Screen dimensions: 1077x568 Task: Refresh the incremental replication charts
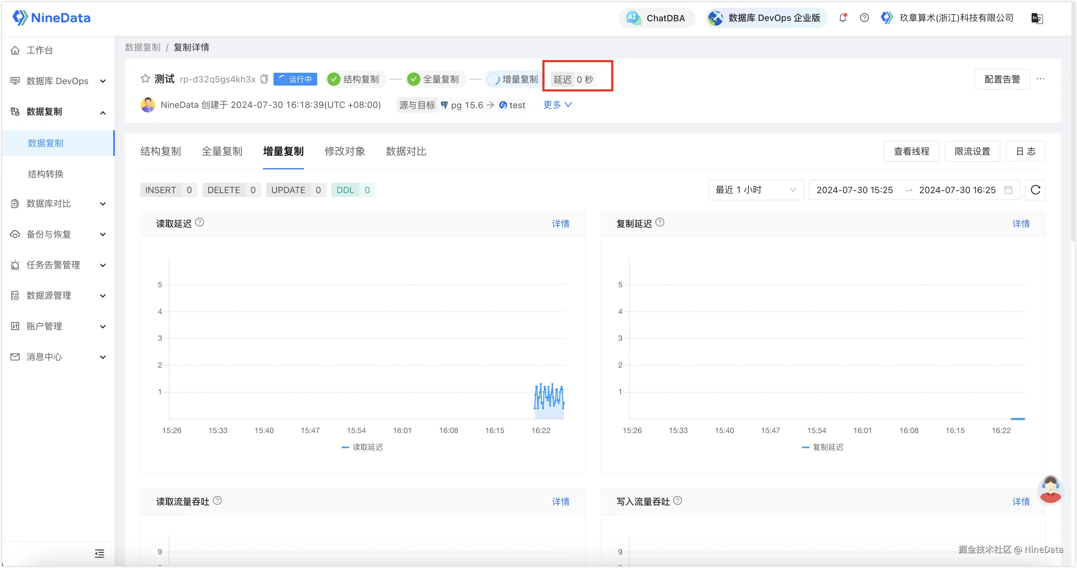[x=1035, y=190]
